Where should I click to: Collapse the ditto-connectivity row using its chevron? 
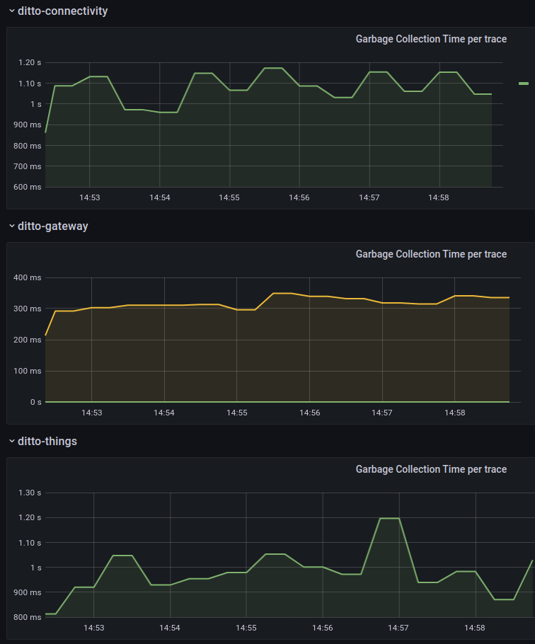(11, 11)
